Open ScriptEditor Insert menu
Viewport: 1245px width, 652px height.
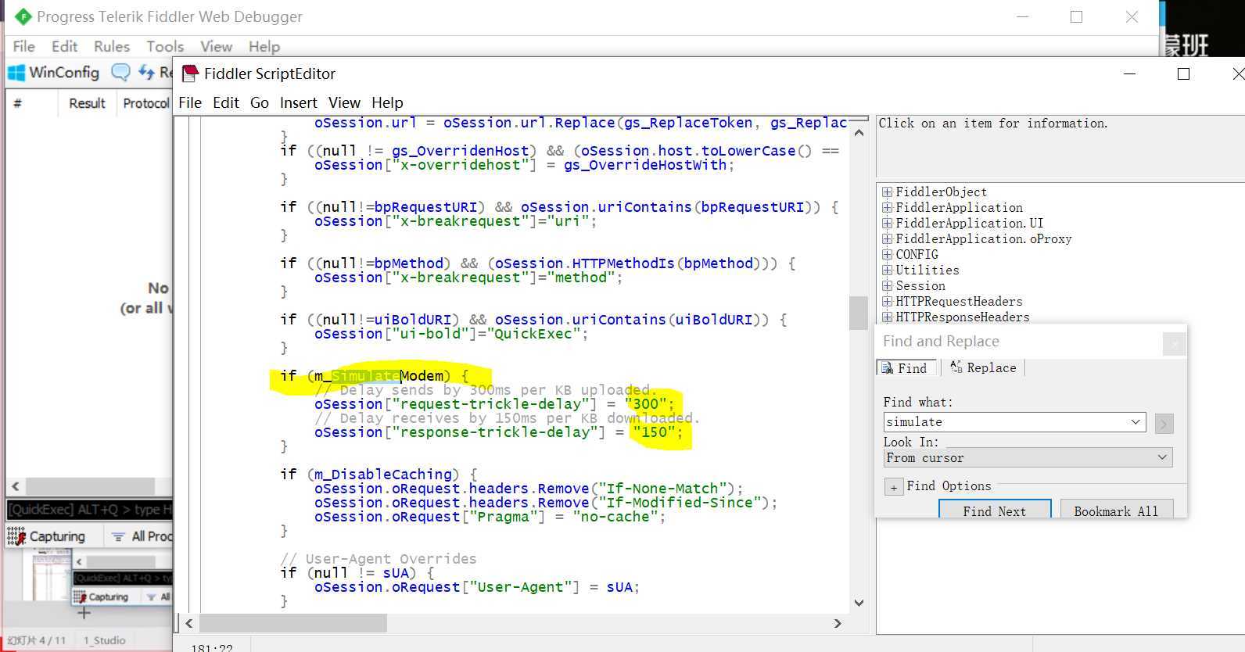(x=299, y=102)
